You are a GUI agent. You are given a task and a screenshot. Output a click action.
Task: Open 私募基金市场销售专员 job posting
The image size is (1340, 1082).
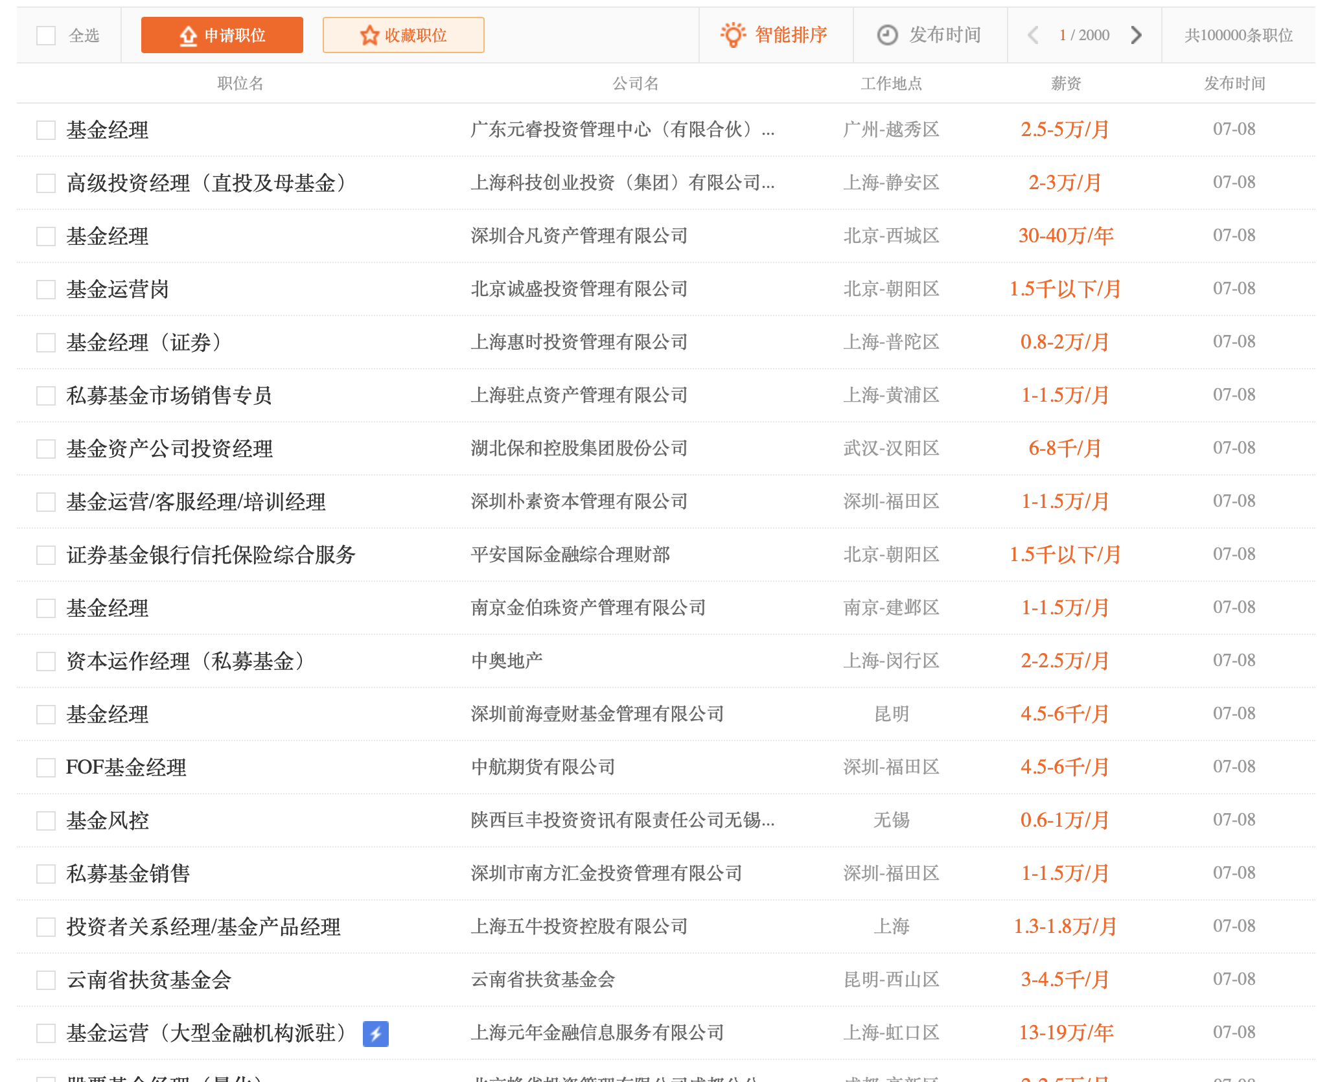tap(169, 396)
